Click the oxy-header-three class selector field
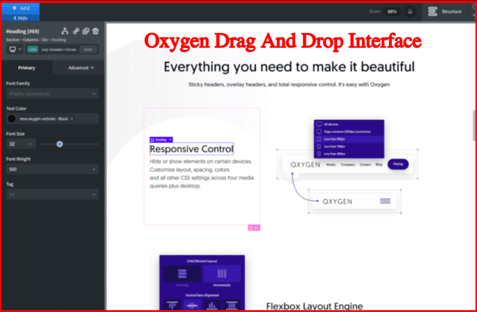Viewport: 477px width, 312px height. (x=59, y=50)
